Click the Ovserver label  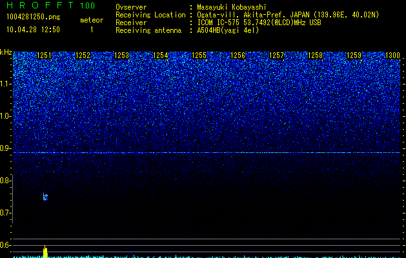click(x=131, y=7)
